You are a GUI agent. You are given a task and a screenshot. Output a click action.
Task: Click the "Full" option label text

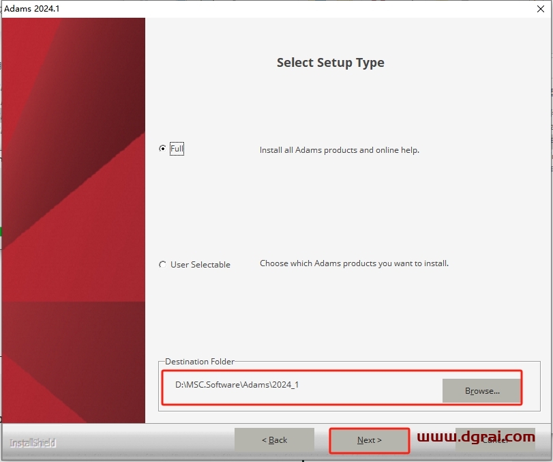tap(177, 149)
